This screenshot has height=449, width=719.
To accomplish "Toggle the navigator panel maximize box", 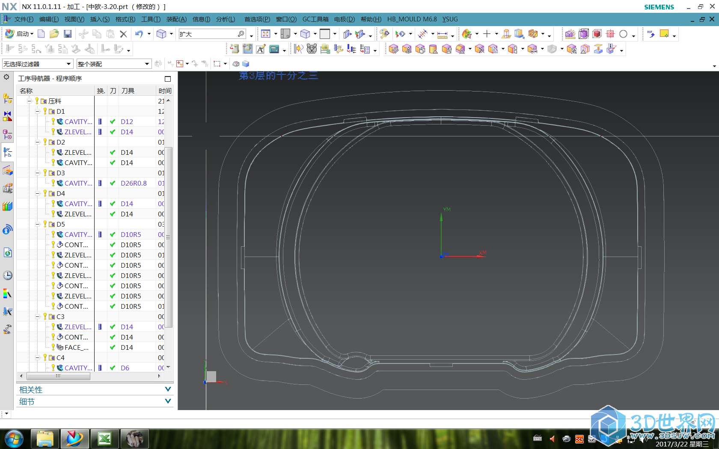I will coord(168,79).
